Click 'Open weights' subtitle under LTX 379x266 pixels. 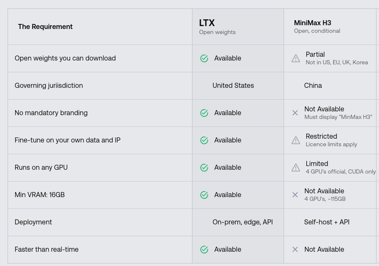click(217, 32)
